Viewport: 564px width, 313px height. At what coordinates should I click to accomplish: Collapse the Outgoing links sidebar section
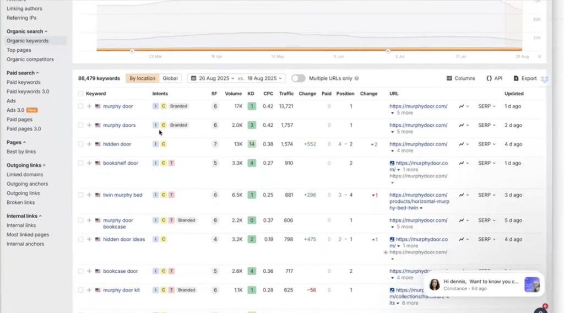[26, 165]
